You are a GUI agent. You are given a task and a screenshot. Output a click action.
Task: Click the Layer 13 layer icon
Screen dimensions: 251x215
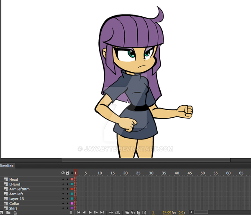click(x=6, y=199)
